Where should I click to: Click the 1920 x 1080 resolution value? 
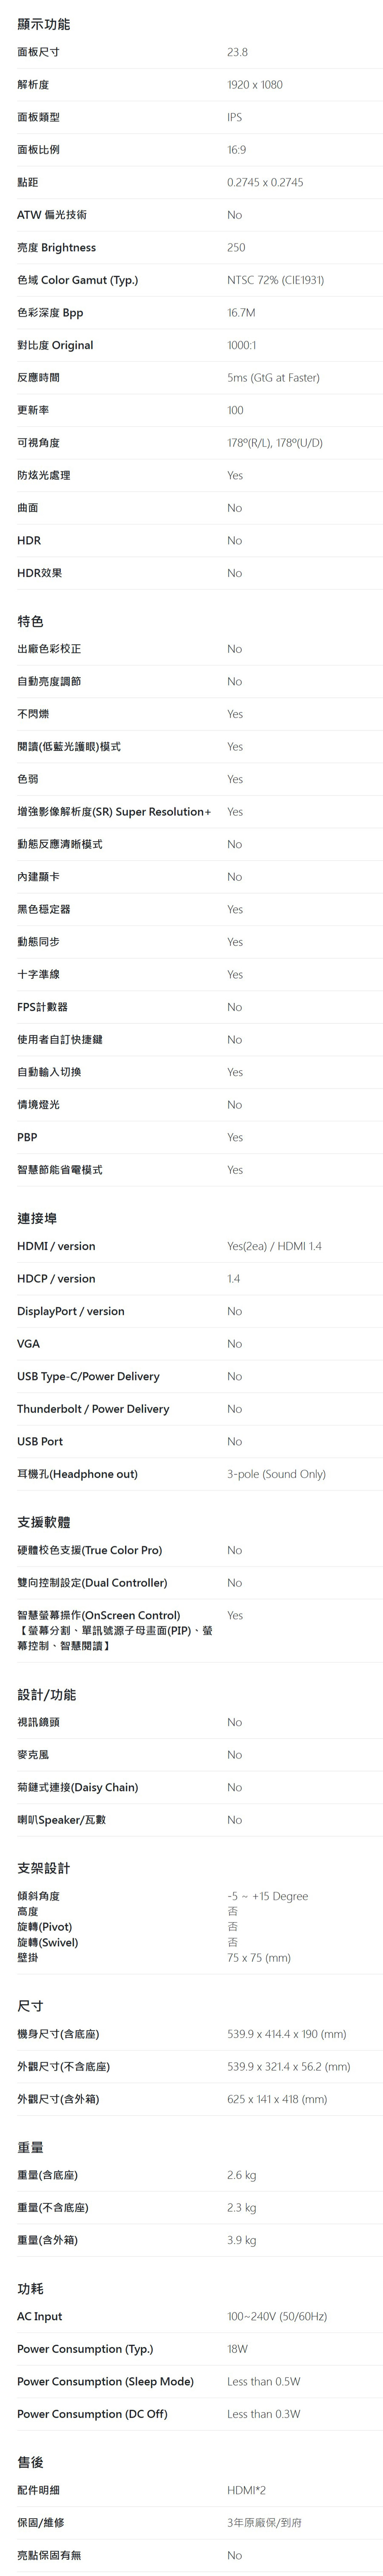tap(255, 85)
